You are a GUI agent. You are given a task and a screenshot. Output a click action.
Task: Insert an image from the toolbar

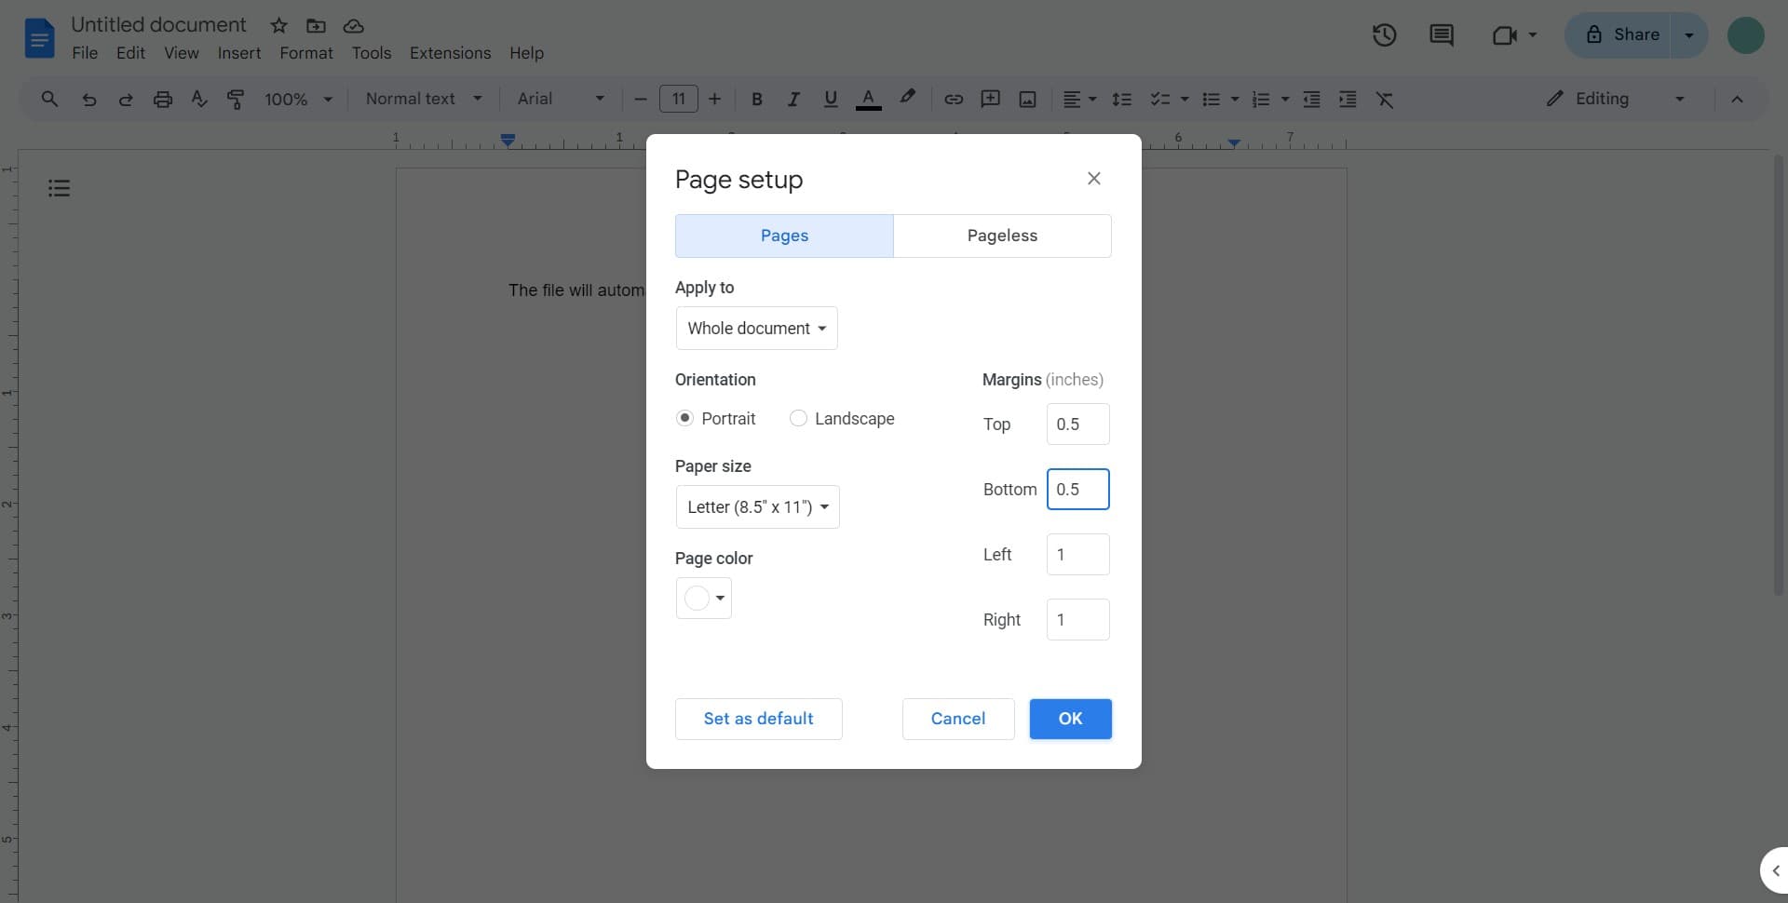pyautogui.click(x=1026, y=99)
